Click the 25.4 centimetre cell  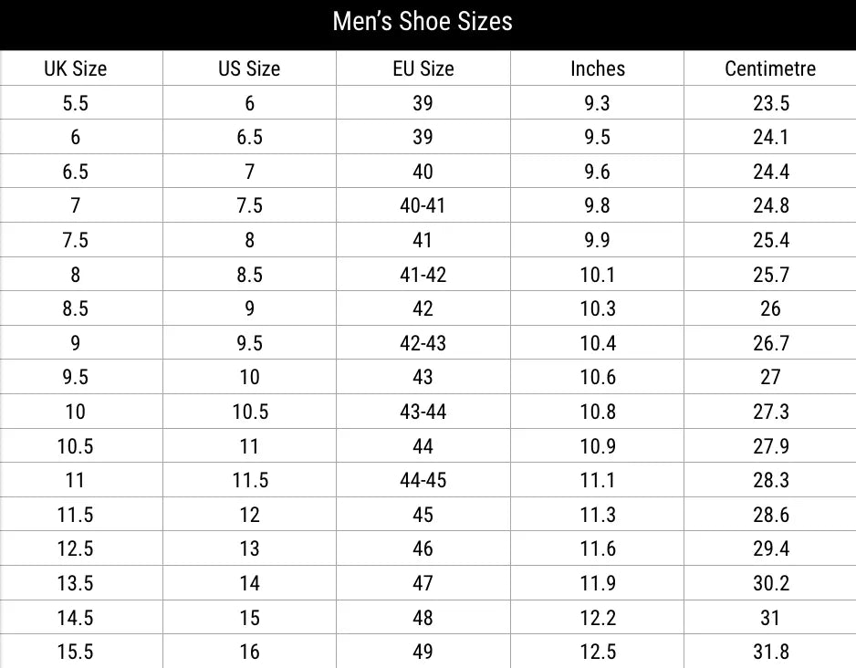click(770, 241)
